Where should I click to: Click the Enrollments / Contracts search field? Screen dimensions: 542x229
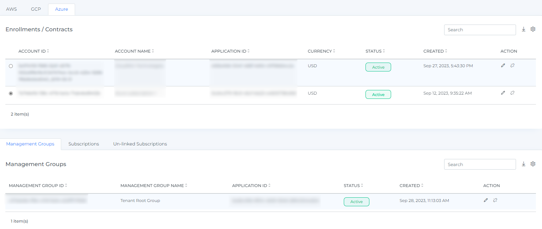[x=479, y=30]
